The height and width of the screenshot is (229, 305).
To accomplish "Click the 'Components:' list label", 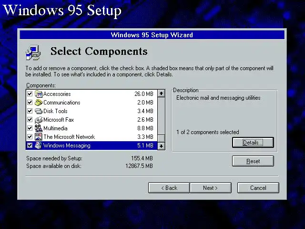I will 41,85.
